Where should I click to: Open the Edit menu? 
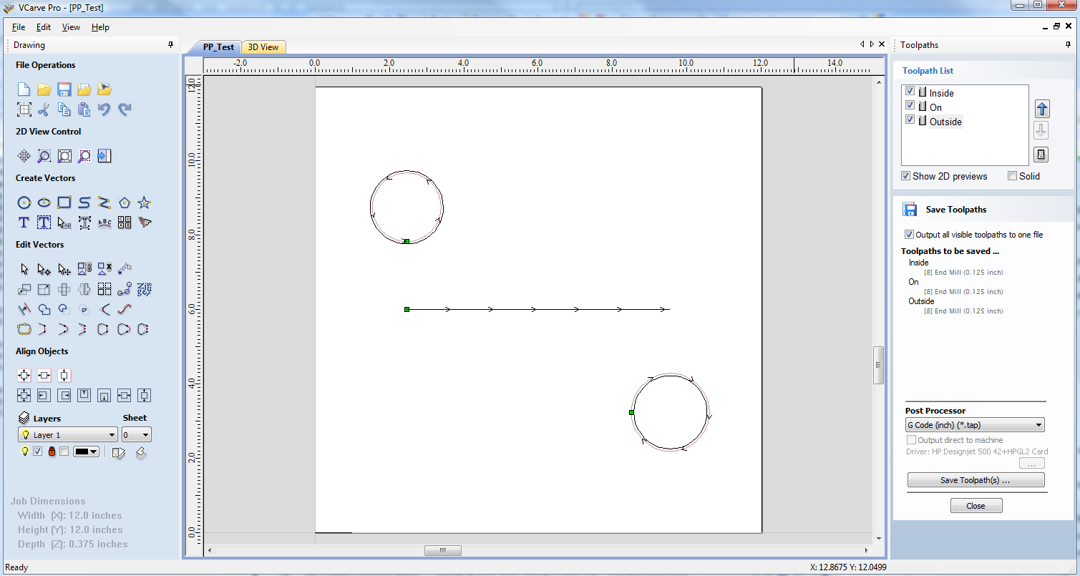coord(44,27)
